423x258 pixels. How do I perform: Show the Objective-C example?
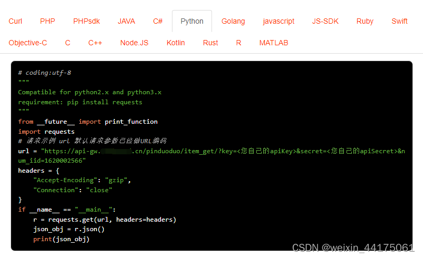click(x=28, y=43)
